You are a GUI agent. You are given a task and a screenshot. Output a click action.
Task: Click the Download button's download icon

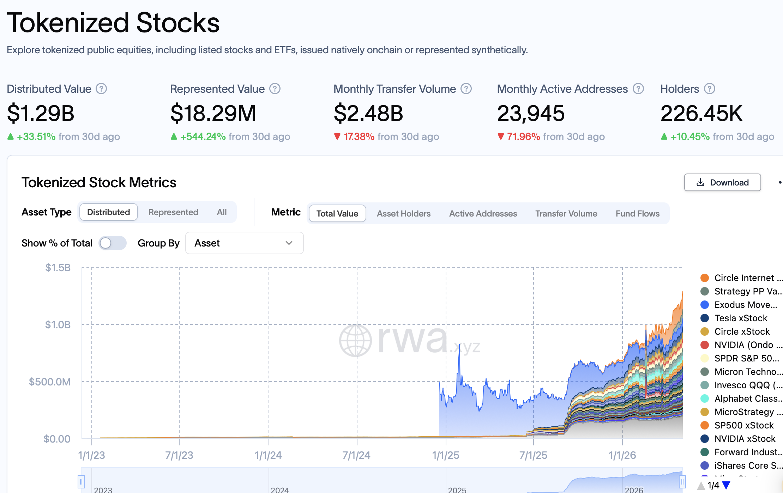[700, 182]
